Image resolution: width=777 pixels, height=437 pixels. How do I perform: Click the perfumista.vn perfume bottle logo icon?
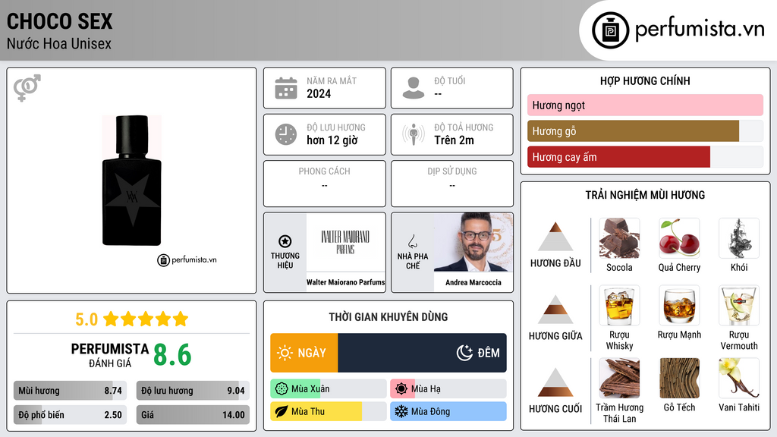coord(610,30)
